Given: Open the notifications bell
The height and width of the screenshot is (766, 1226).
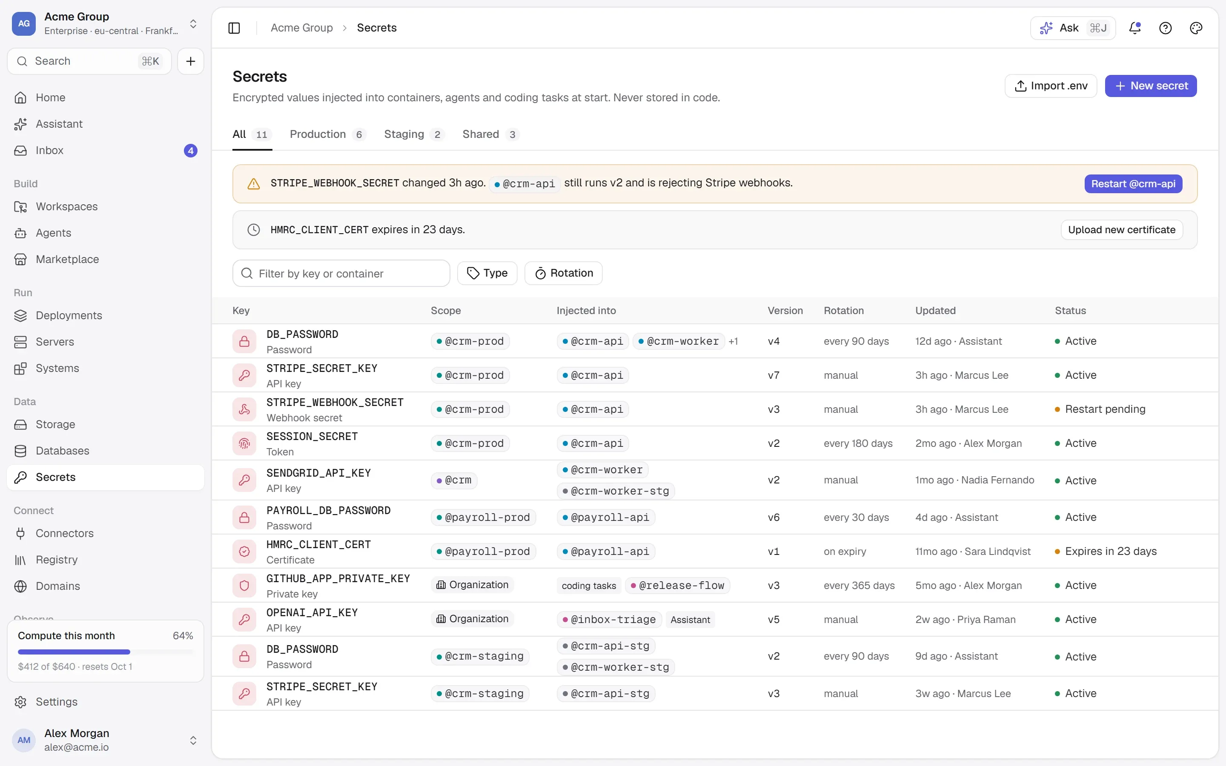Looking at the screenshot, I should [1135, 28].
